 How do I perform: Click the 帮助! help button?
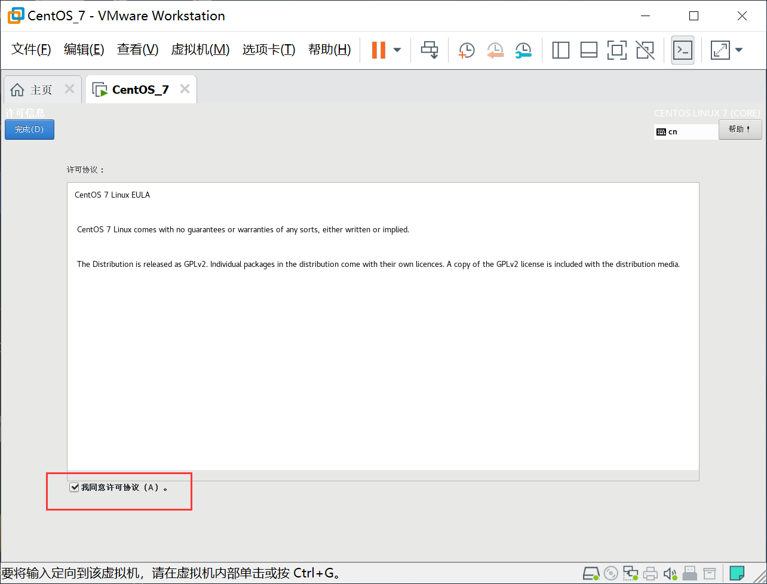pos(740,130)
